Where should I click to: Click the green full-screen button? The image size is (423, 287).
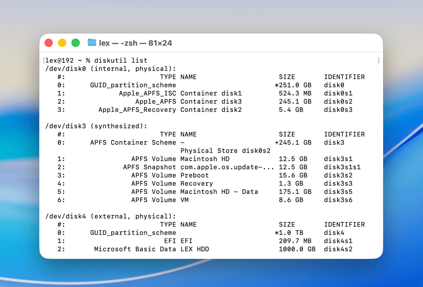[x=75, y=42]
